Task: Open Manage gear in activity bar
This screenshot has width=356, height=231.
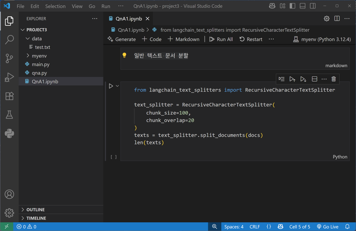Action: [9, 213]
